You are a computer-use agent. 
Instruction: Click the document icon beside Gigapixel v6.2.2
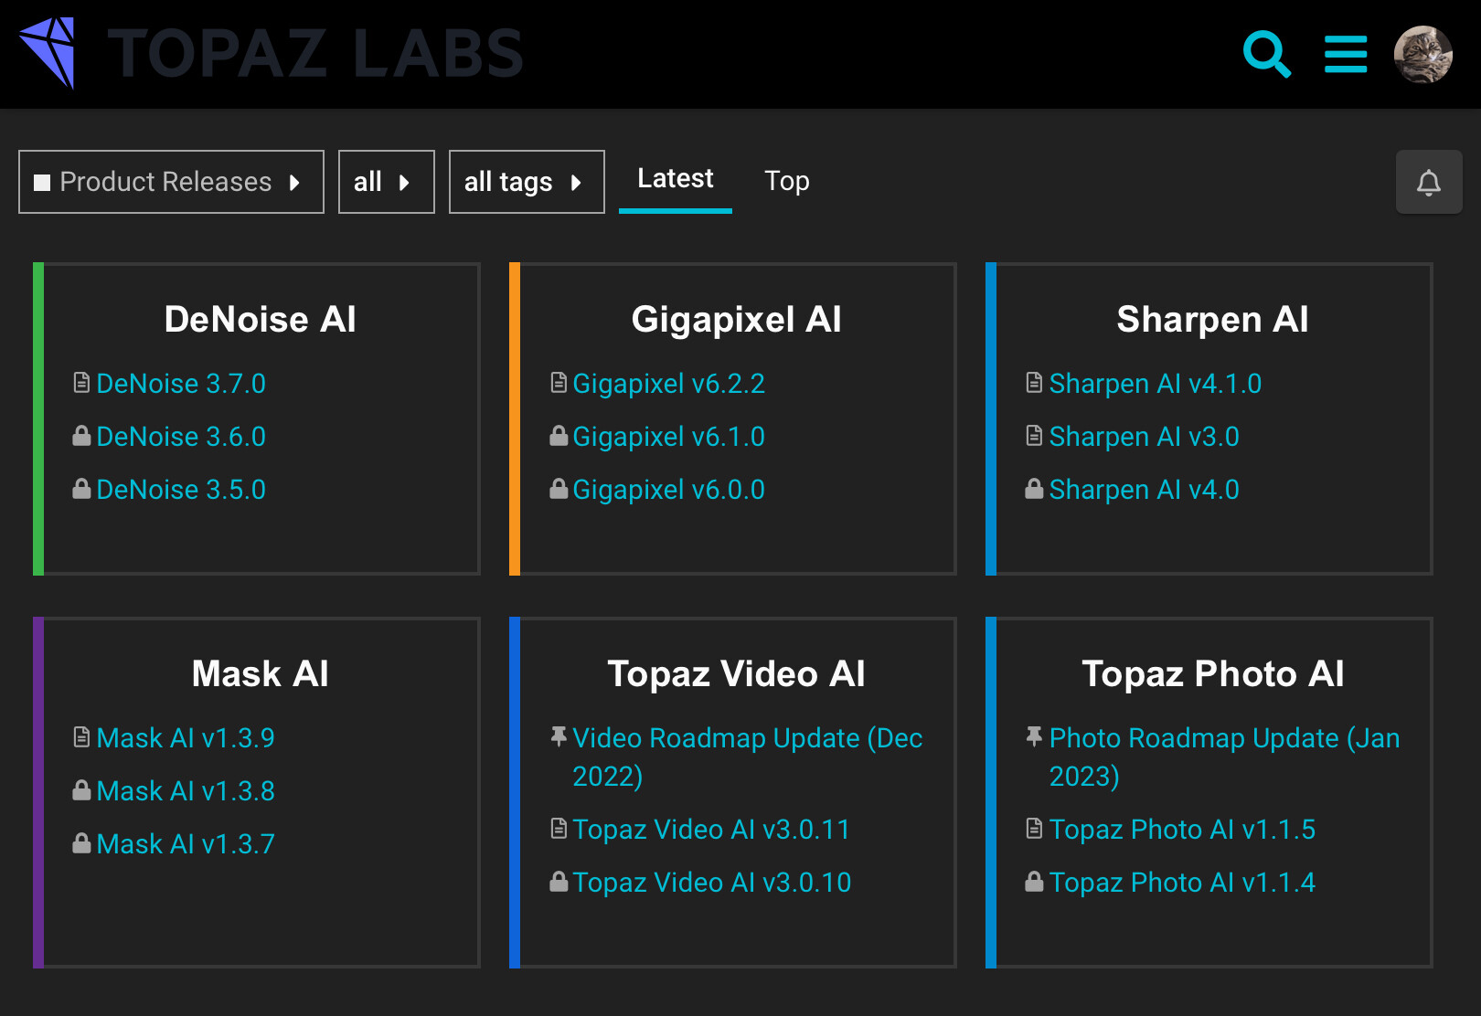(559, 383)
